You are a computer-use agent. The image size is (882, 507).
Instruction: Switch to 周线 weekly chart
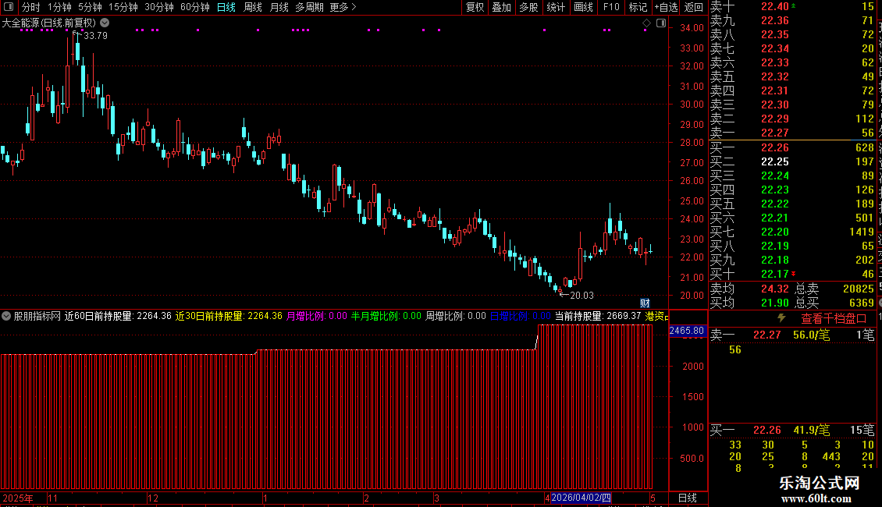[x=253, y=7]
